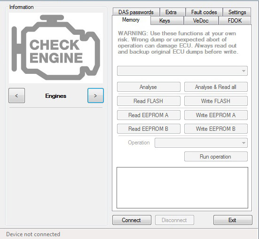
Task: Click Read EEPROM A button
Action: pos(149,115)
